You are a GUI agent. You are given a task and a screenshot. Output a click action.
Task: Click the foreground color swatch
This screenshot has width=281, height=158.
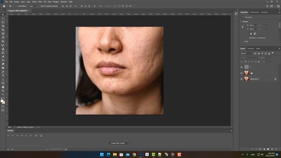[2, 101]
